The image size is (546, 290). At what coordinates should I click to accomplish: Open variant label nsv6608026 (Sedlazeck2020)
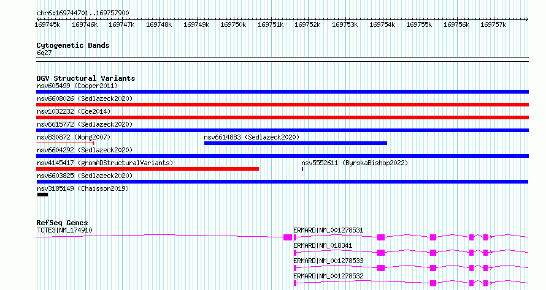(x=85, y=99)
